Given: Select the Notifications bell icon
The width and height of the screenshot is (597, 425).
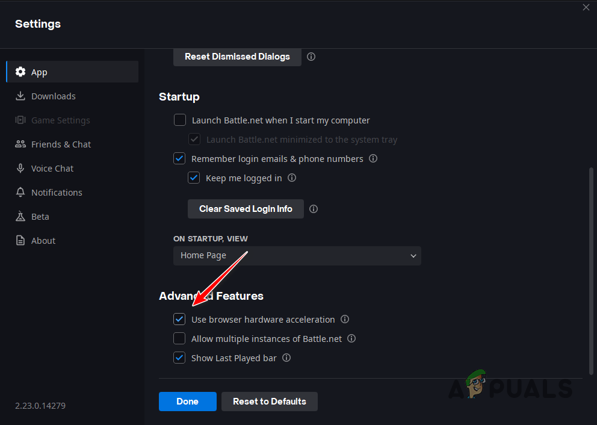Looking at the screenshot, I should (x=20, y=192).
